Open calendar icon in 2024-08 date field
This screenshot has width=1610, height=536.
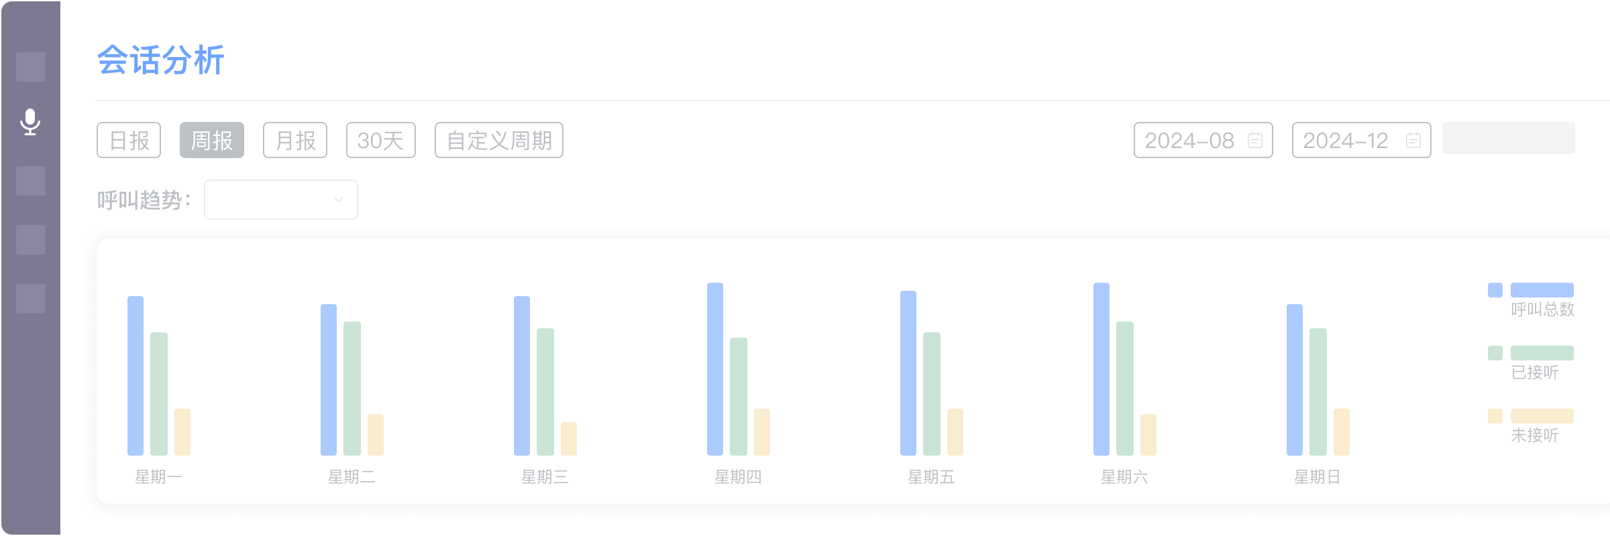[1254, 140]
